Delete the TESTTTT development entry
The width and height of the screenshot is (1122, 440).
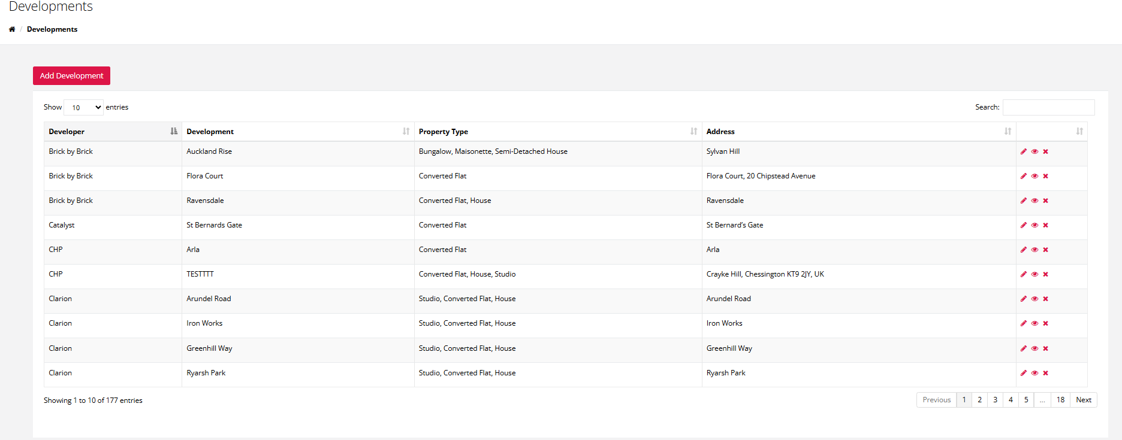click(1045, 274)
